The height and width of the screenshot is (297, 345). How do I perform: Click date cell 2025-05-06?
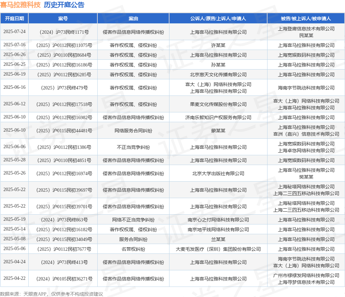point(14,249)
